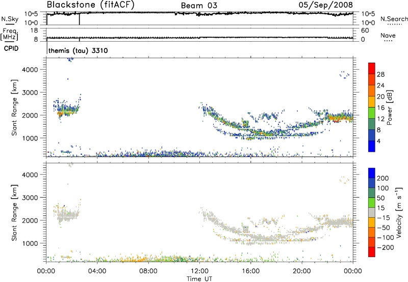Select the "08:00" time tick label

[148, 271]
